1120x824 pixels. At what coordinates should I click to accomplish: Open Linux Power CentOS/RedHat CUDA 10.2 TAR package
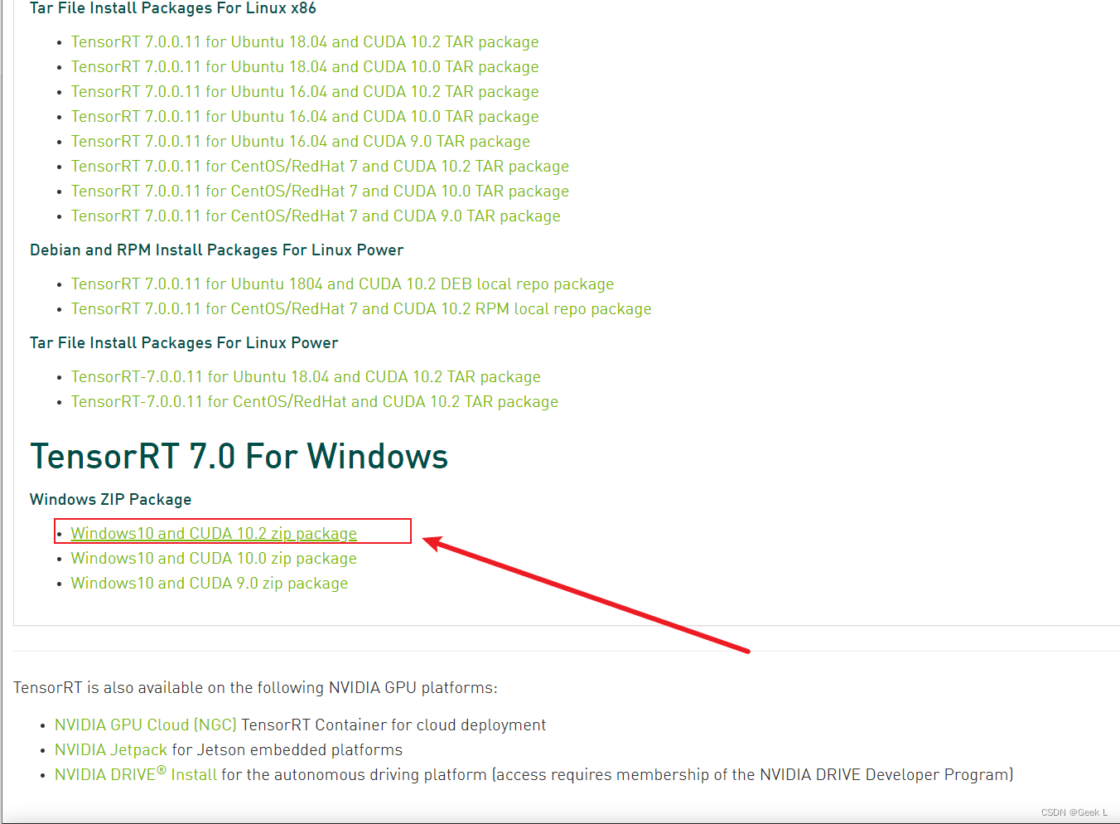315,402
